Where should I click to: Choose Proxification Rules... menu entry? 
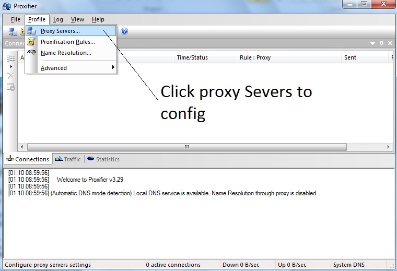[x=71, y=42]
